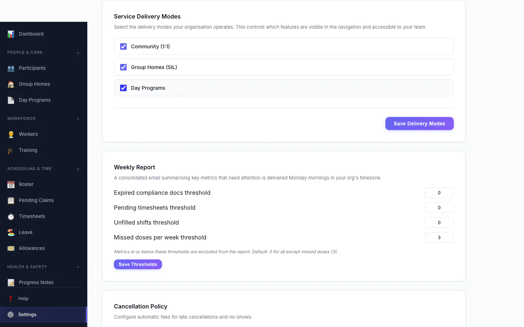Click the Timesheets stopwatch icon
This screenshot has height=327, width=524.
coord(11,216)
